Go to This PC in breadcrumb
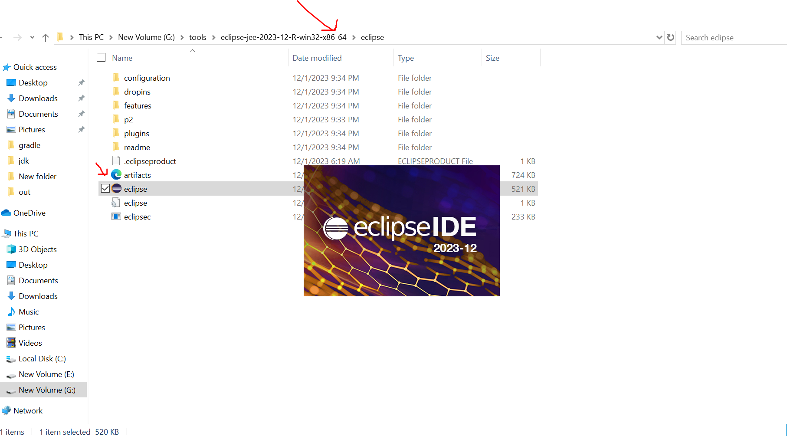 pyautogui.click(x=91, y=37)
